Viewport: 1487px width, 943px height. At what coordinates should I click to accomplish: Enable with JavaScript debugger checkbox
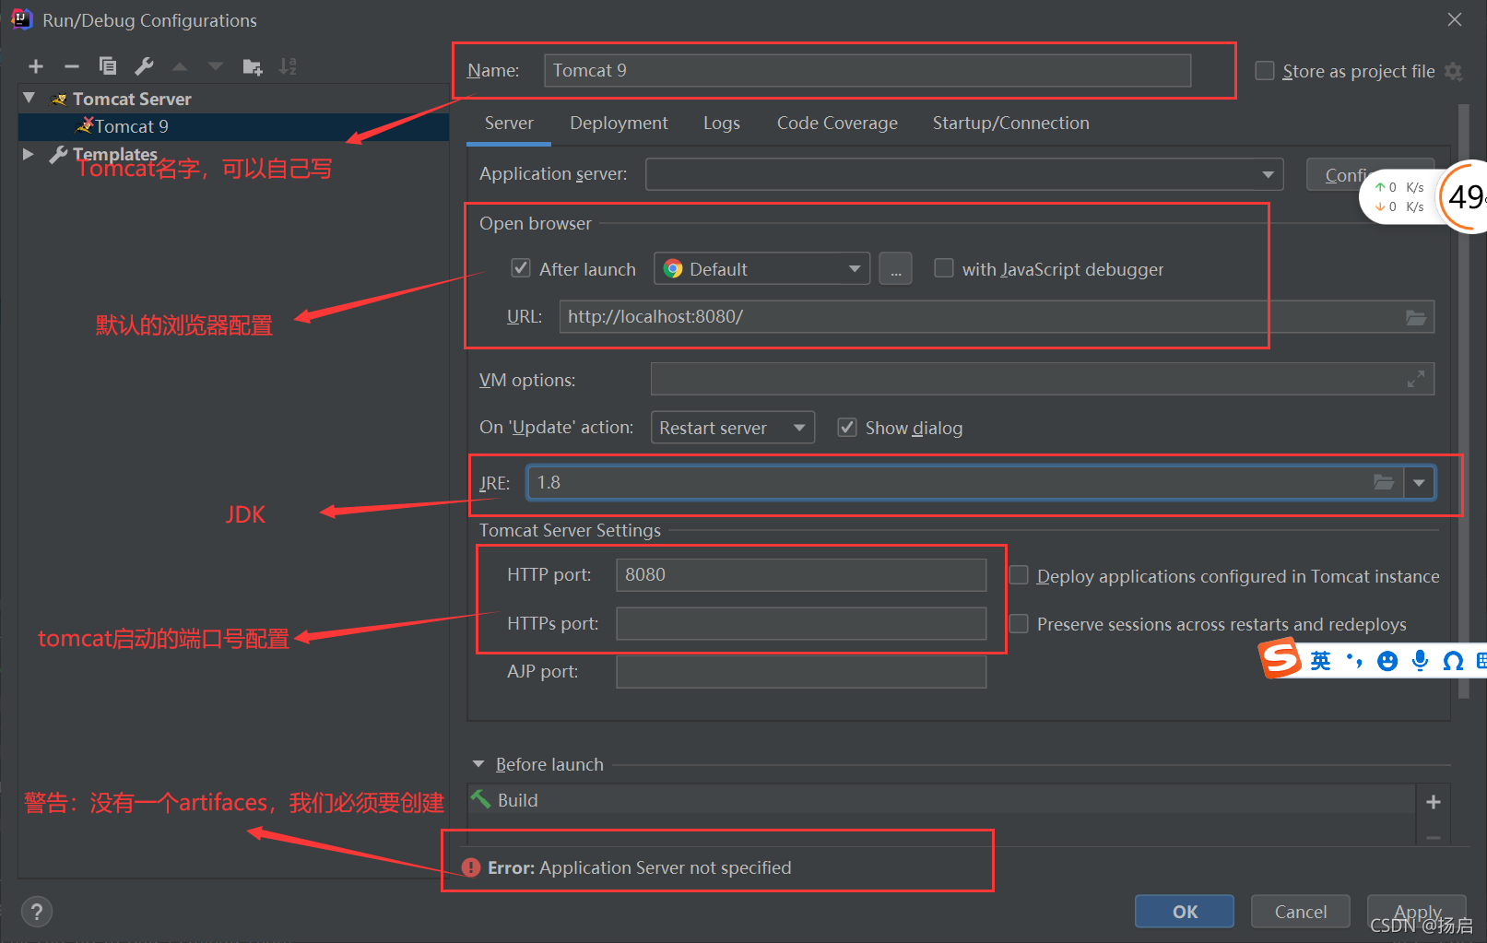(x=944, y=268)
